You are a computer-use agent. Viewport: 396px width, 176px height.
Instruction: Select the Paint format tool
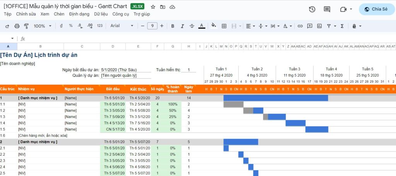tap(26, 26)
